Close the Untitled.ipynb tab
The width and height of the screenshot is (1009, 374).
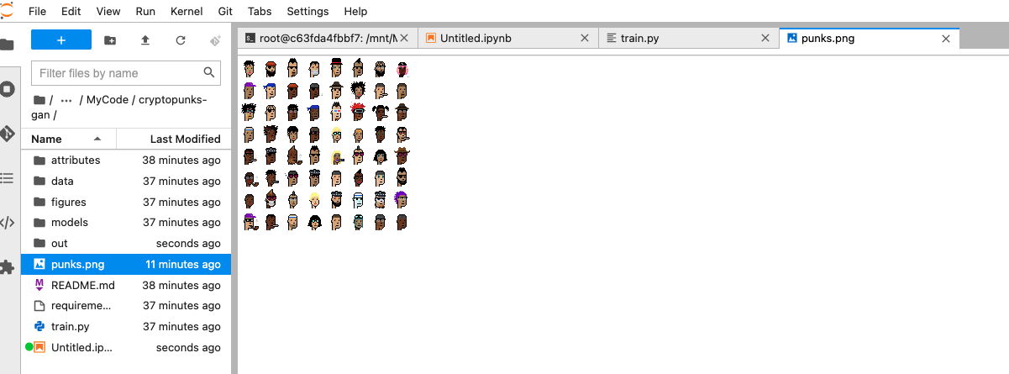[586, 39]
